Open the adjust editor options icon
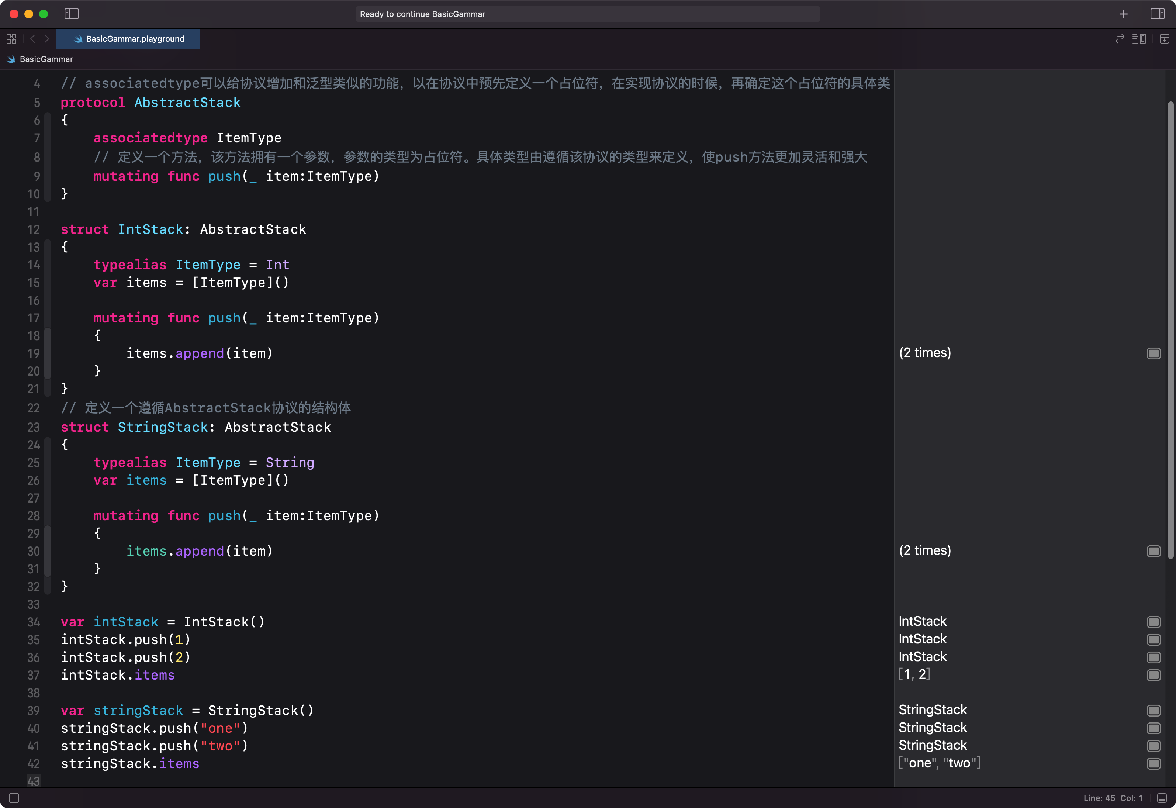 (1138, 38)
